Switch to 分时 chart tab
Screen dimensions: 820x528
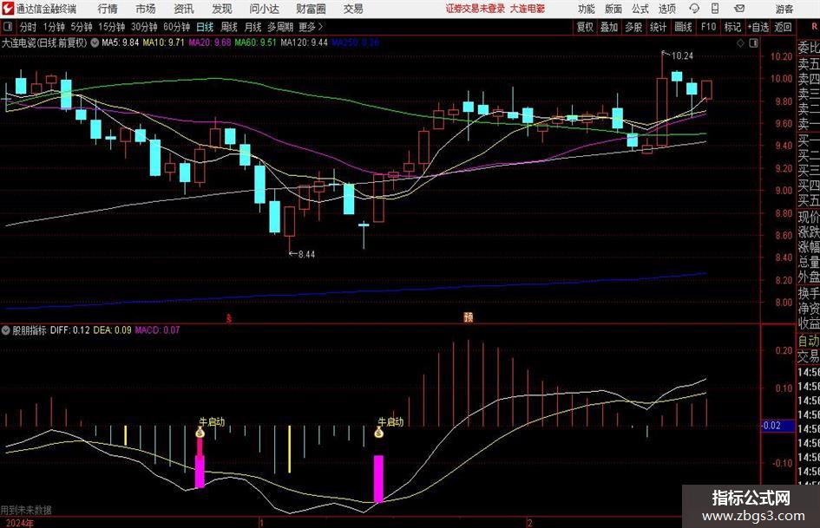pyautogui.click(x=28, y=27)
